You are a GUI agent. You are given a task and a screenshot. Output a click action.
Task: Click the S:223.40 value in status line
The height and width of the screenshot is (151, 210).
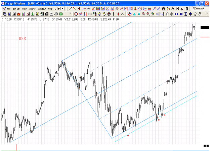point(106,19)
